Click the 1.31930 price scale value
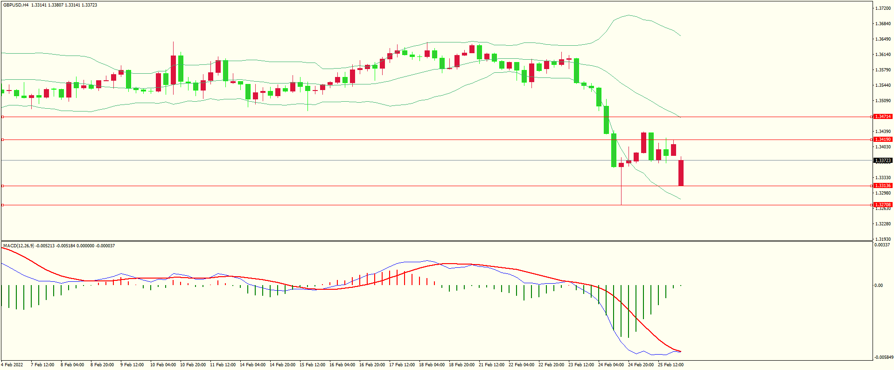This screenshot has width=894, height=370. point(883,239)
